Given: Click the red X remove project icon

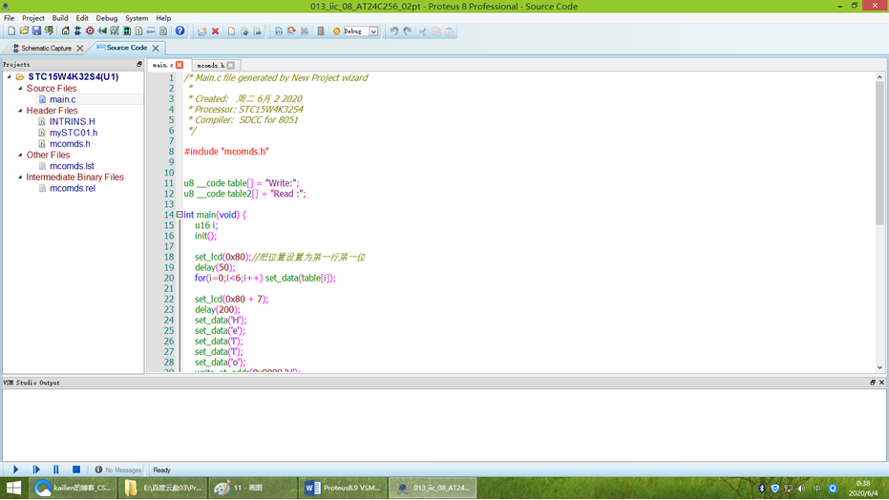Looking at the screenshot, I should coord(216,31).
